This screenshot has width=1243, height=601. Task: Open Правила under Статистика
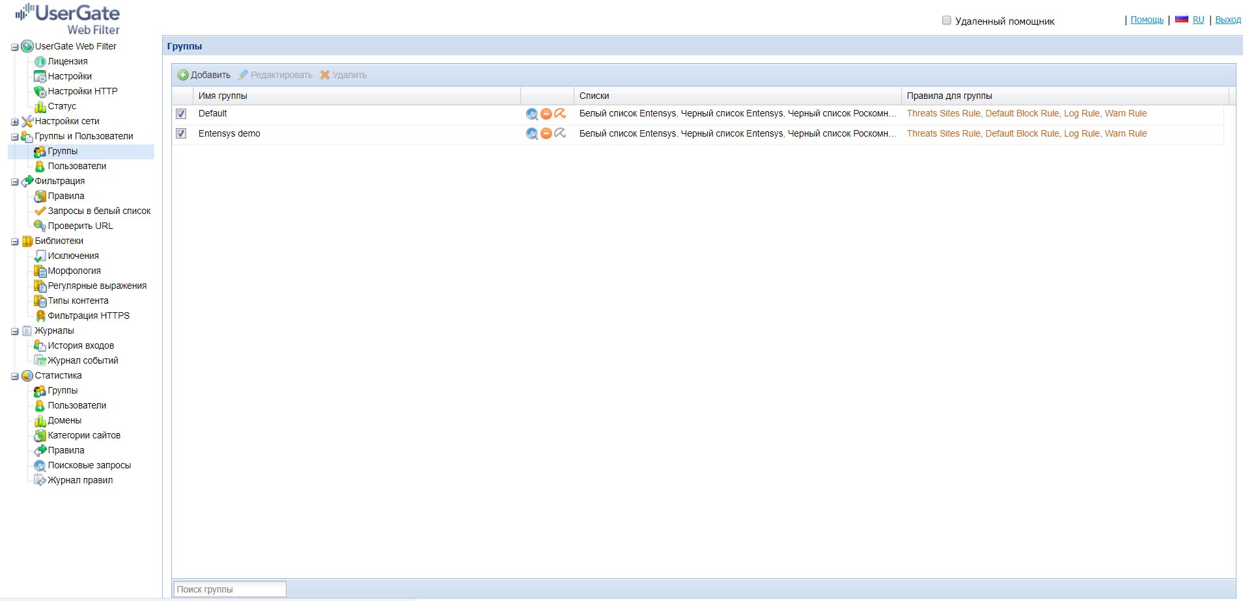(x=66, y=450)
